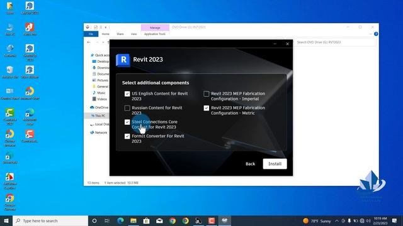Show hidden system tray icons
The width and height of the screenshot is (403, 226).
coord(337,221)
